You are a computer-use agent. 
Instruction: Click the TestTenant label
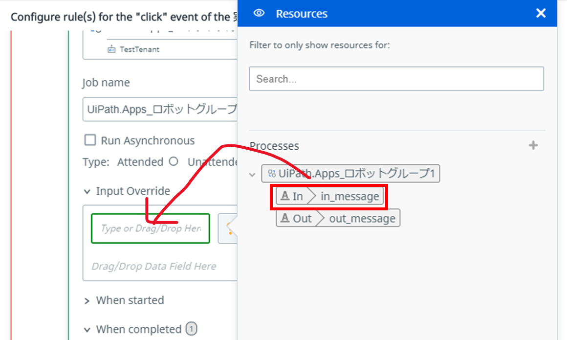(140, 49)
